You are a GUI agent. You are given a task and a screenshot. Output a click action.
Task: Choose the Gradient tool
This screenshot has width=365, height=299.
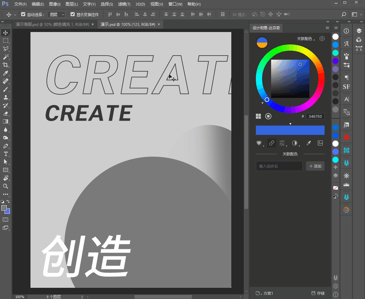(x=6, y=122)
